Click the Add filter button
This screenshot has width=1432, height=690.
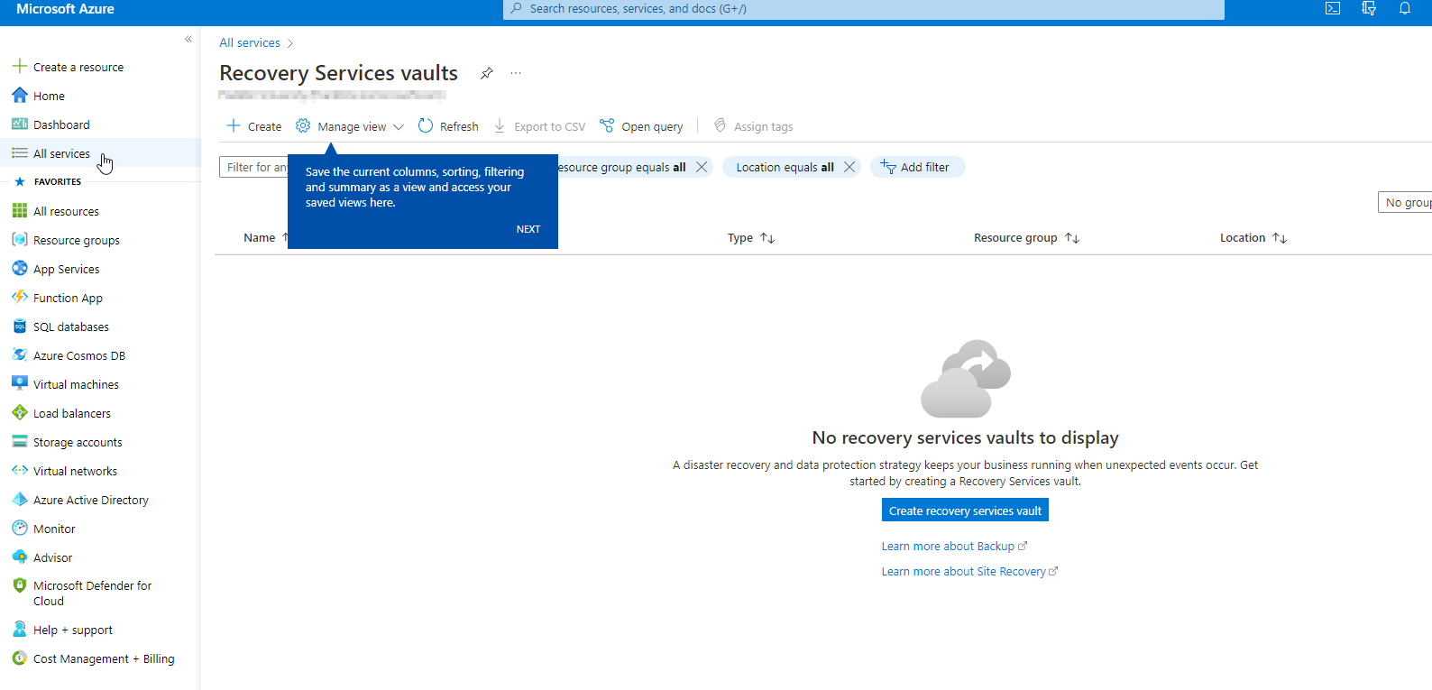click(917, 167)
